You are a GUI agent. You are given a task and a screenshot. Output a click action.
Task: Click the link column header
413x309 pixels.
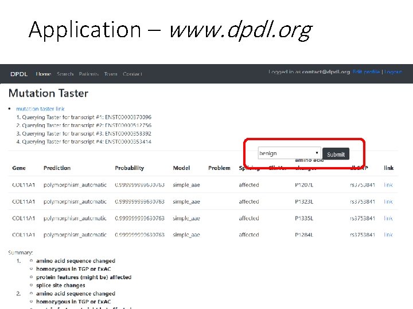point(388,168)
